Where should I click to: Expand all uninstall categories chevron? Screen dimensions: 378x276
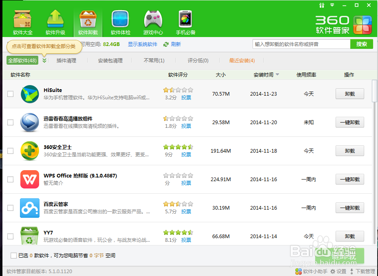point(44,60)
